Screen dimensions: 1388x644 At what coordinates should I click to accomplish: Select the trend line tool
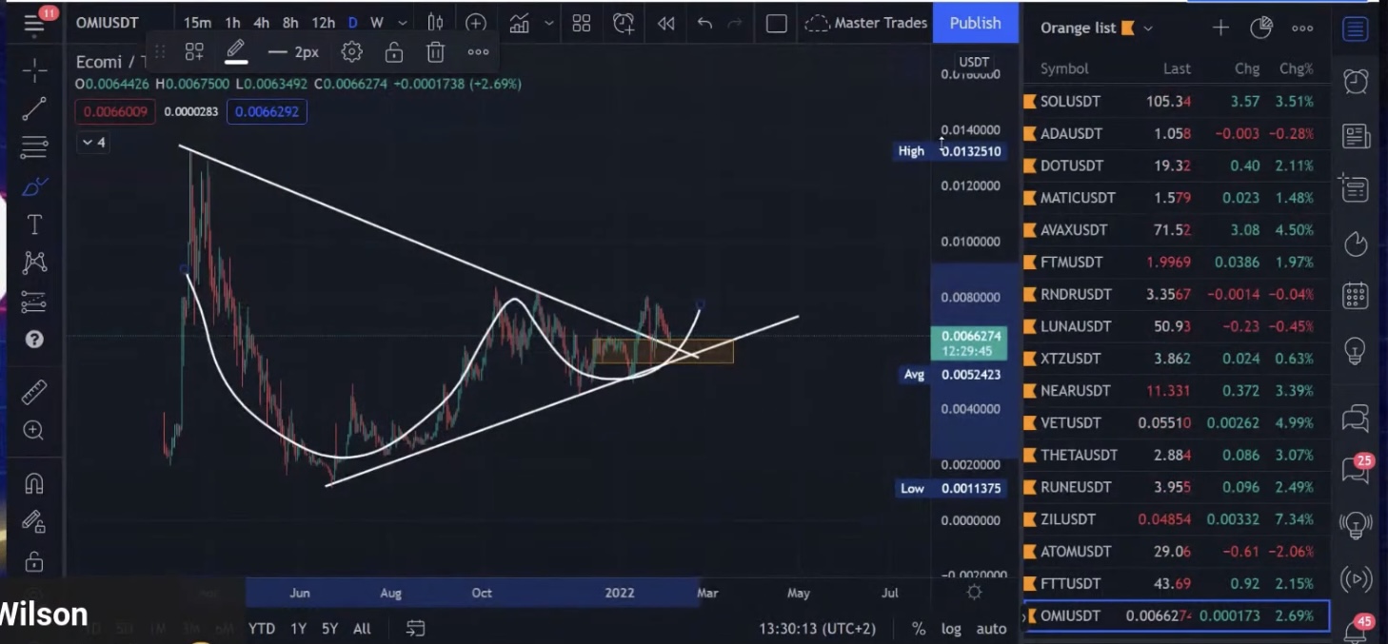point(34,109)
